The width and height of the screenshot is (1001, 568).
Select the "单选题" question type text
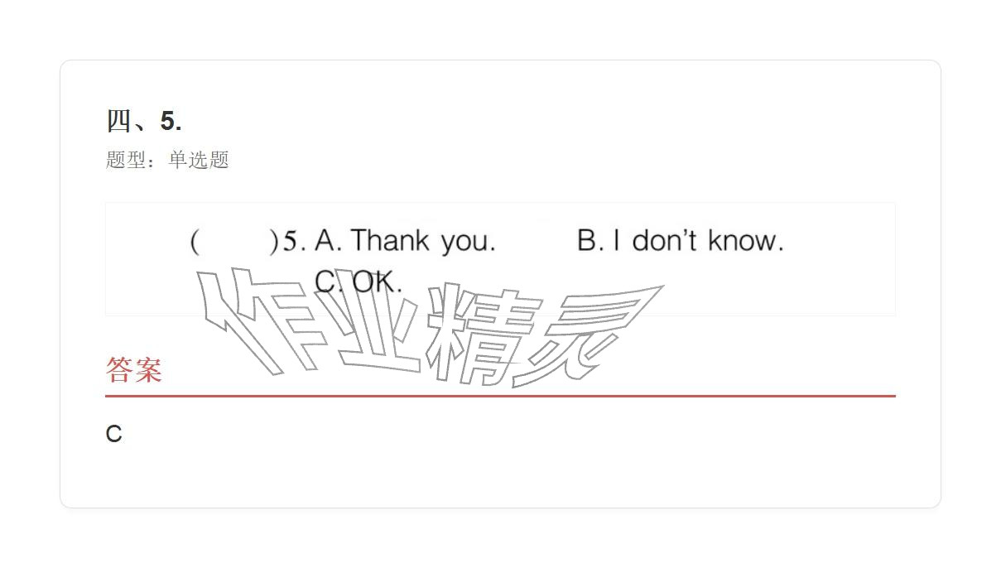coord(199,160)
